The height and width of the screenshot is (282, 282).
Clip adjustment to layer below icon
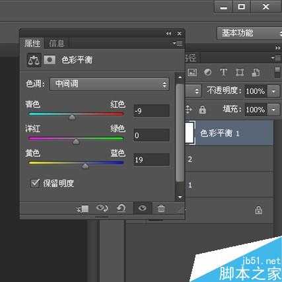pyautogui.click(x=83, y=209)
